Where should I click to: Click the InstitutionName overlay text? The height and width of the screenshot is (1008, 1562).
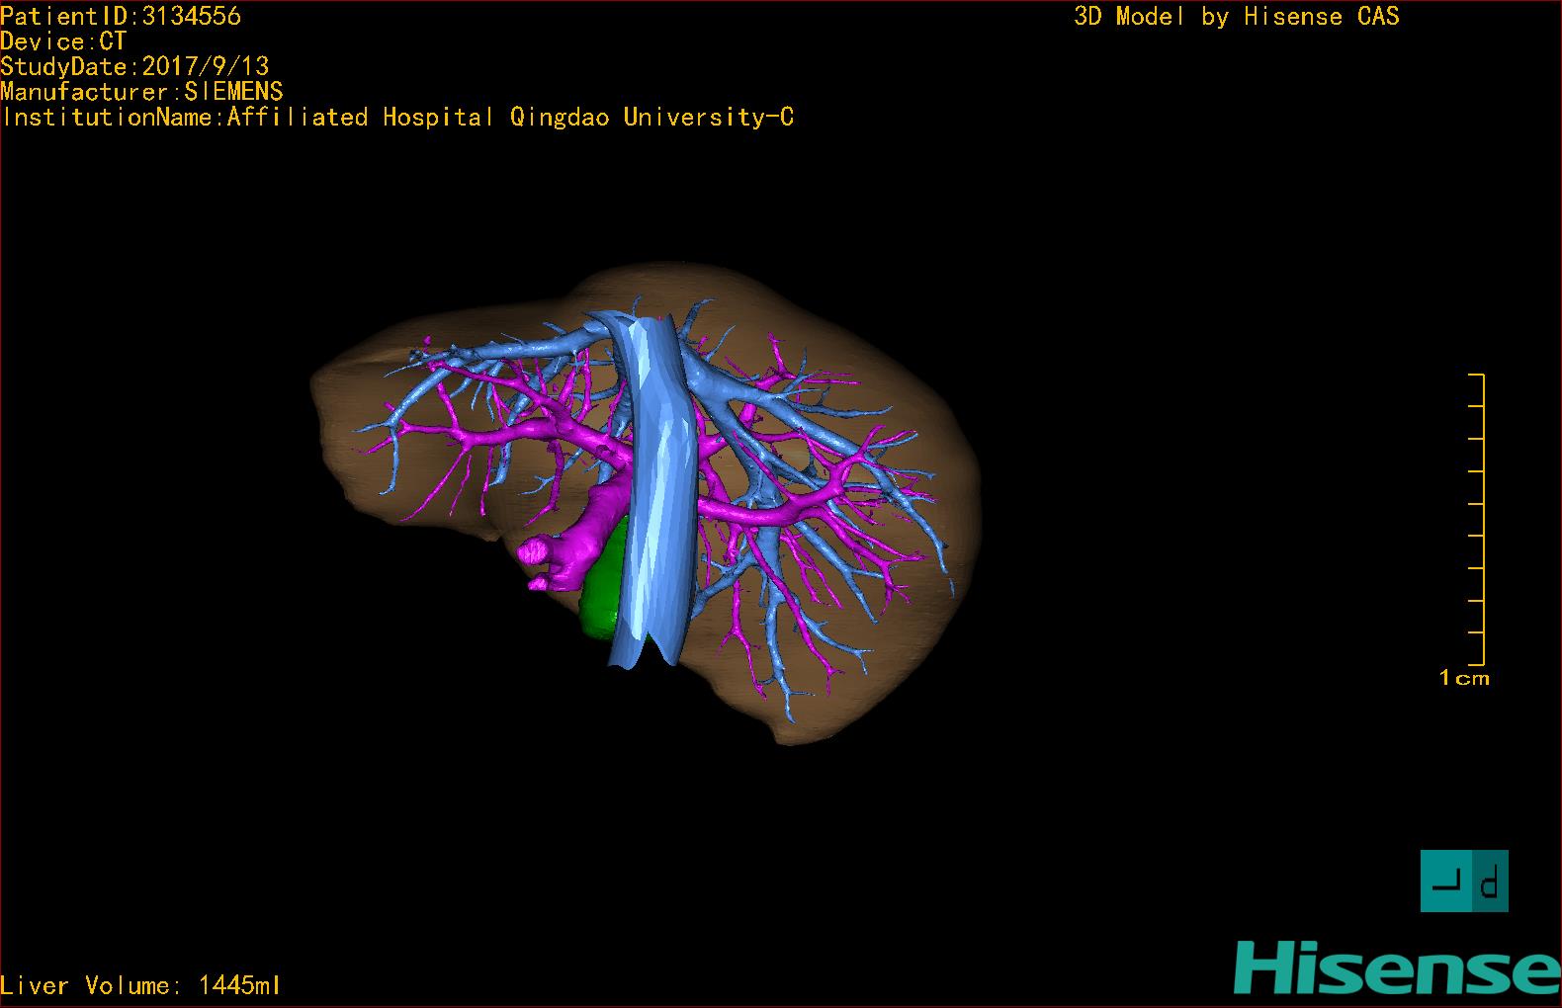397,118
